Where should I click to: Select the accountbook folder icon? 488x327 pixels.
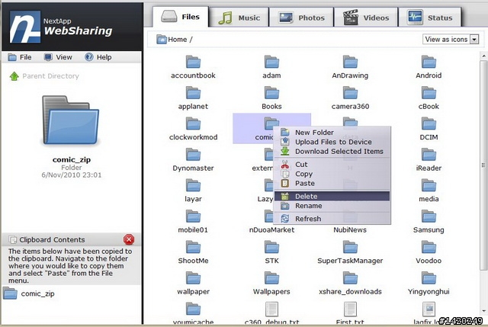tap(193, 62)
